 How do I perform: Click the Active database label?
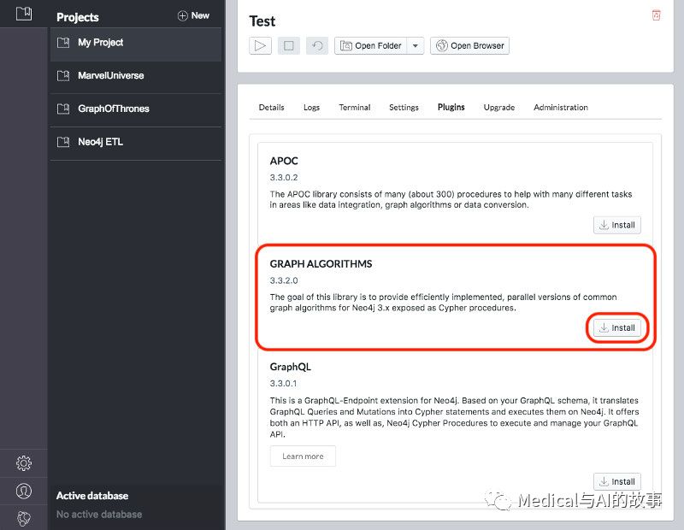click(92, 496)
